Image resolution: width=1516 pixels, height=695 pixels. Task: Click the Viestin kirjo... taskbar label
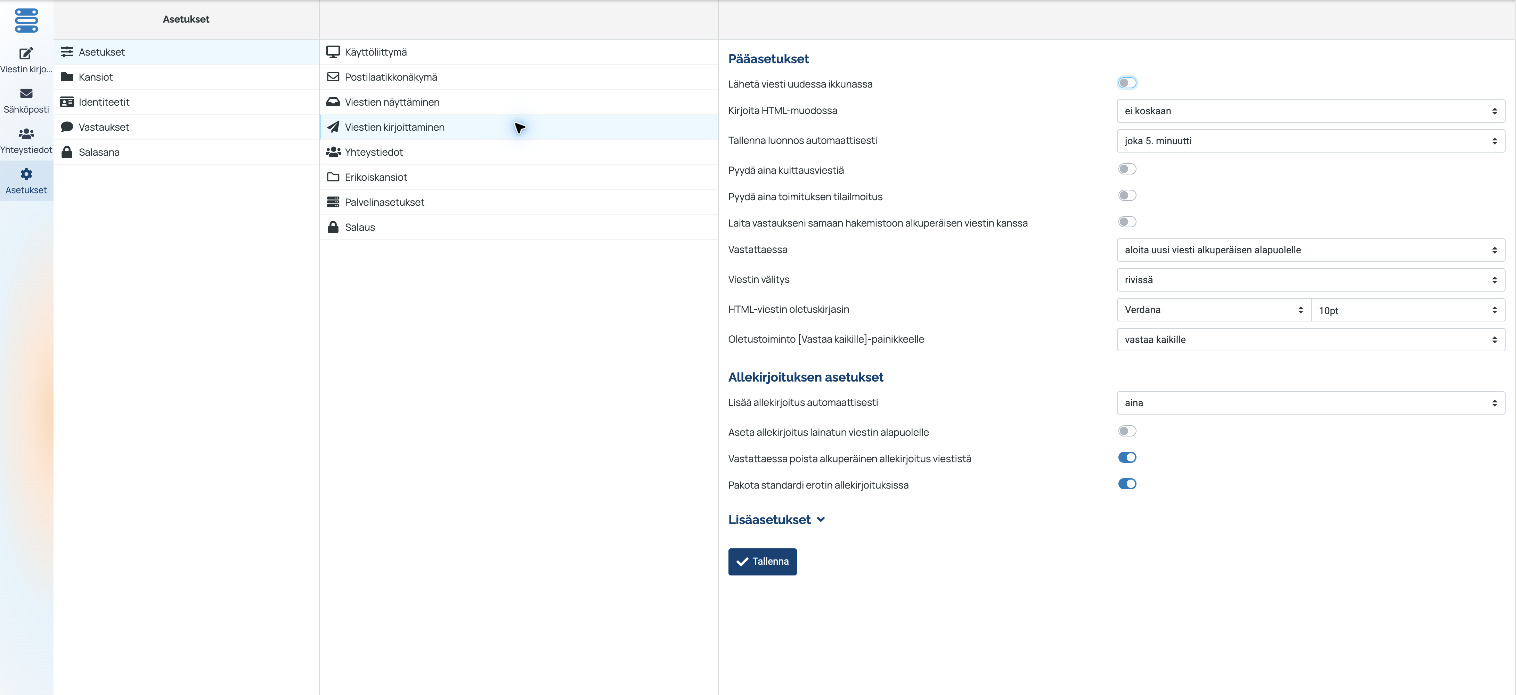tap(26, 69)
